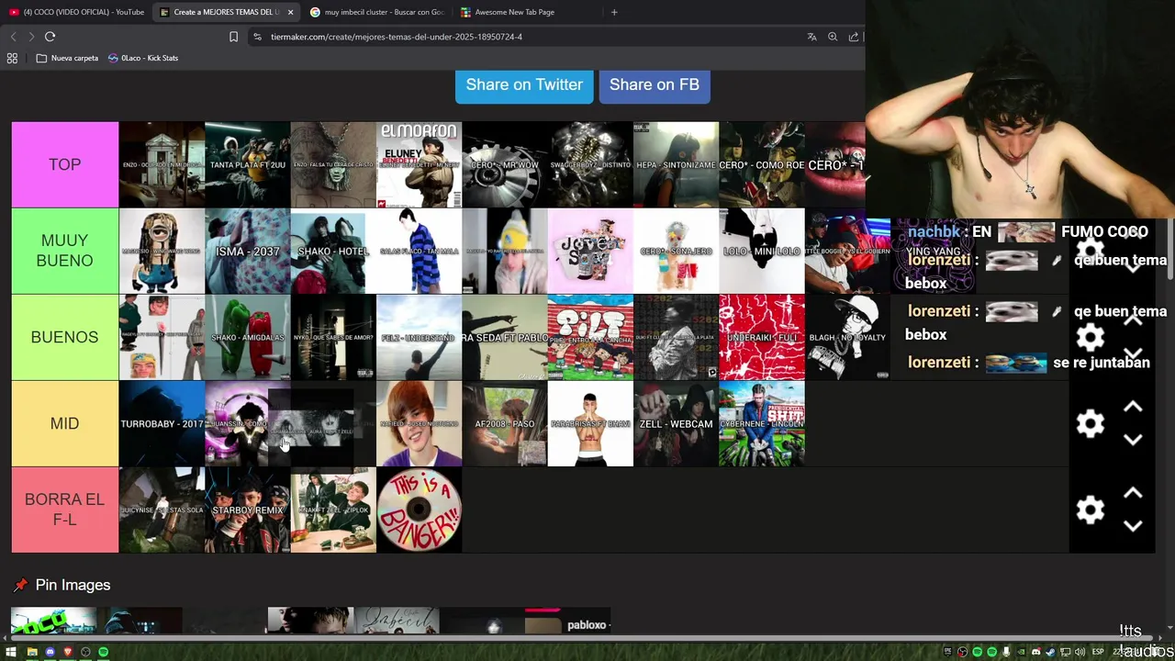Open the Nueva carpeta bookmarks folder
Viewport: 1175px width, 661px height.
click(x=67, y=58)
